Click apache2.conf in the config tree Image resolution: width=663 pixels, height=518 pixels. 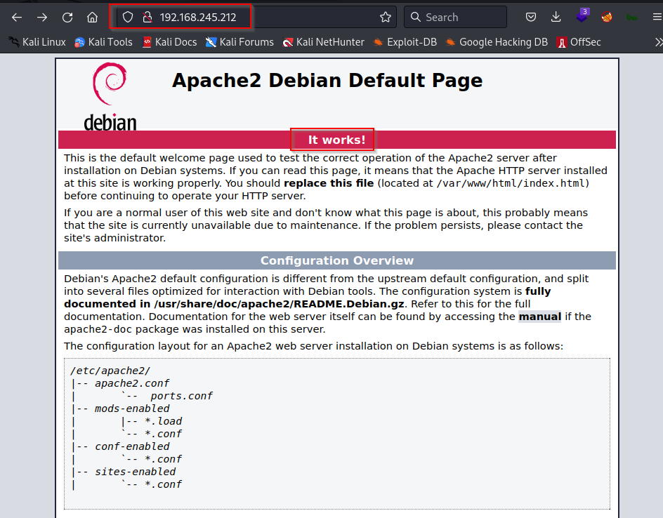pyautogui.click(x=131, y=384)
